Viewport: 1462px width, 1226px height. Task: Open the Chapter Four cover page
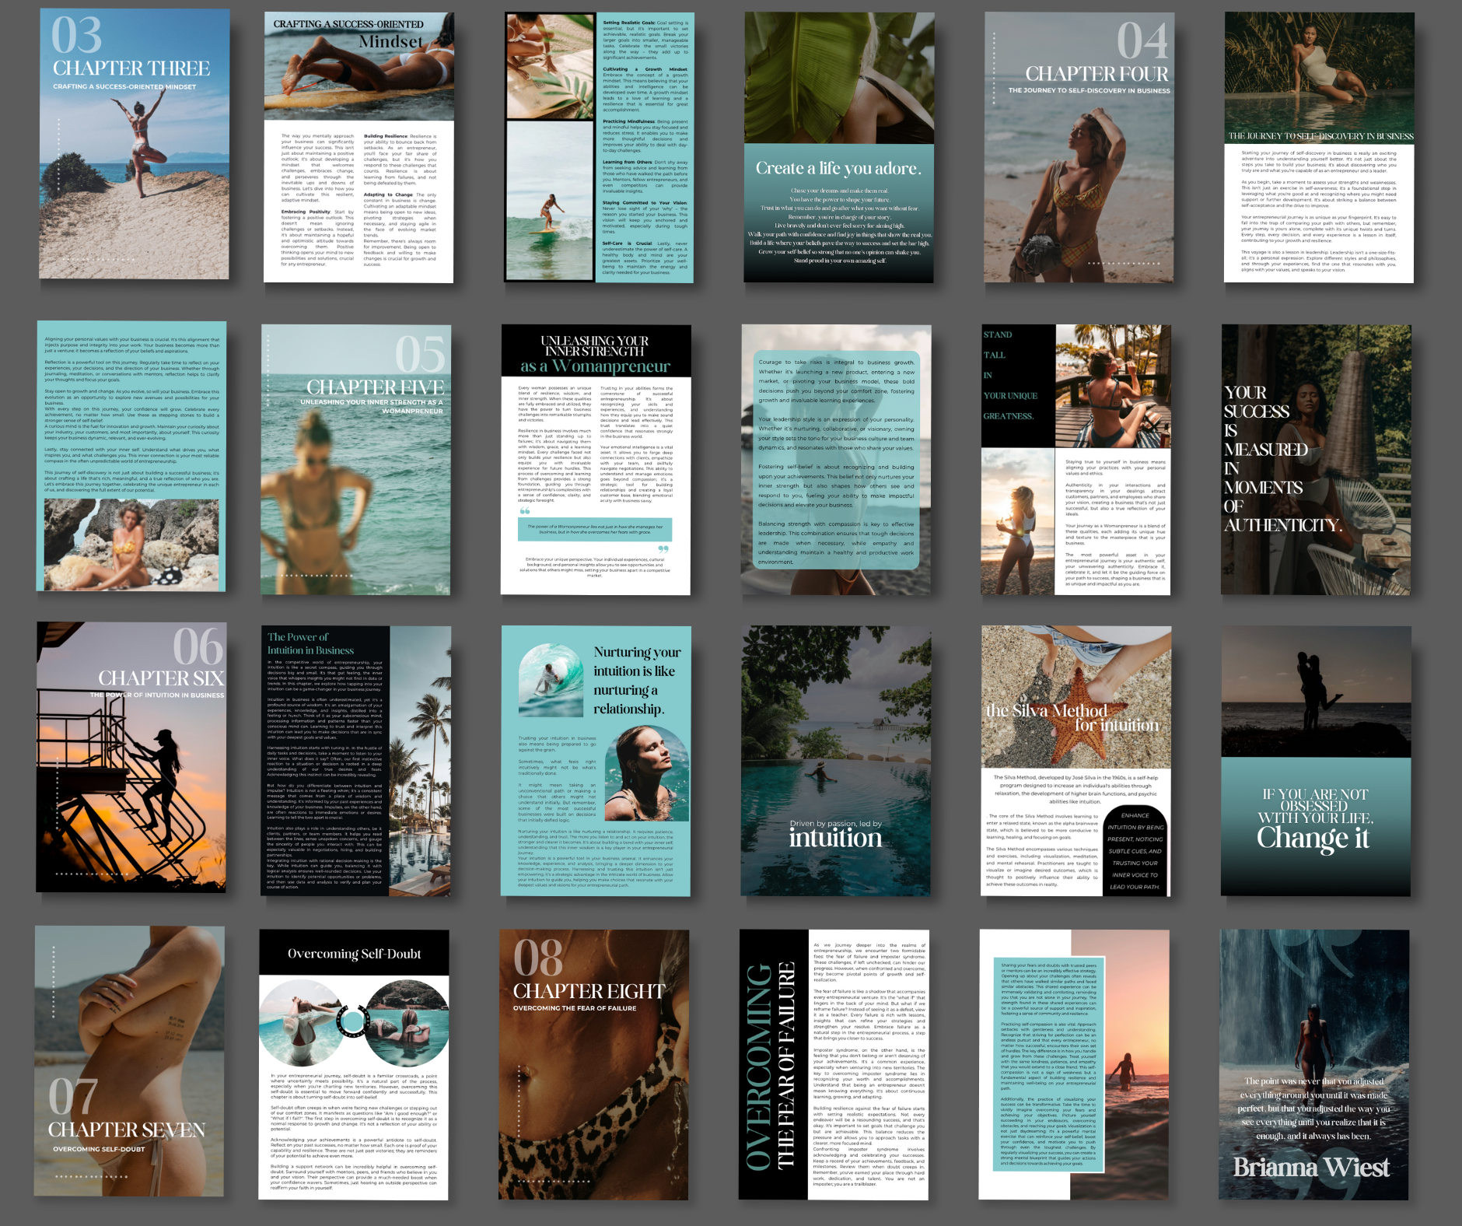(1079, 148)
